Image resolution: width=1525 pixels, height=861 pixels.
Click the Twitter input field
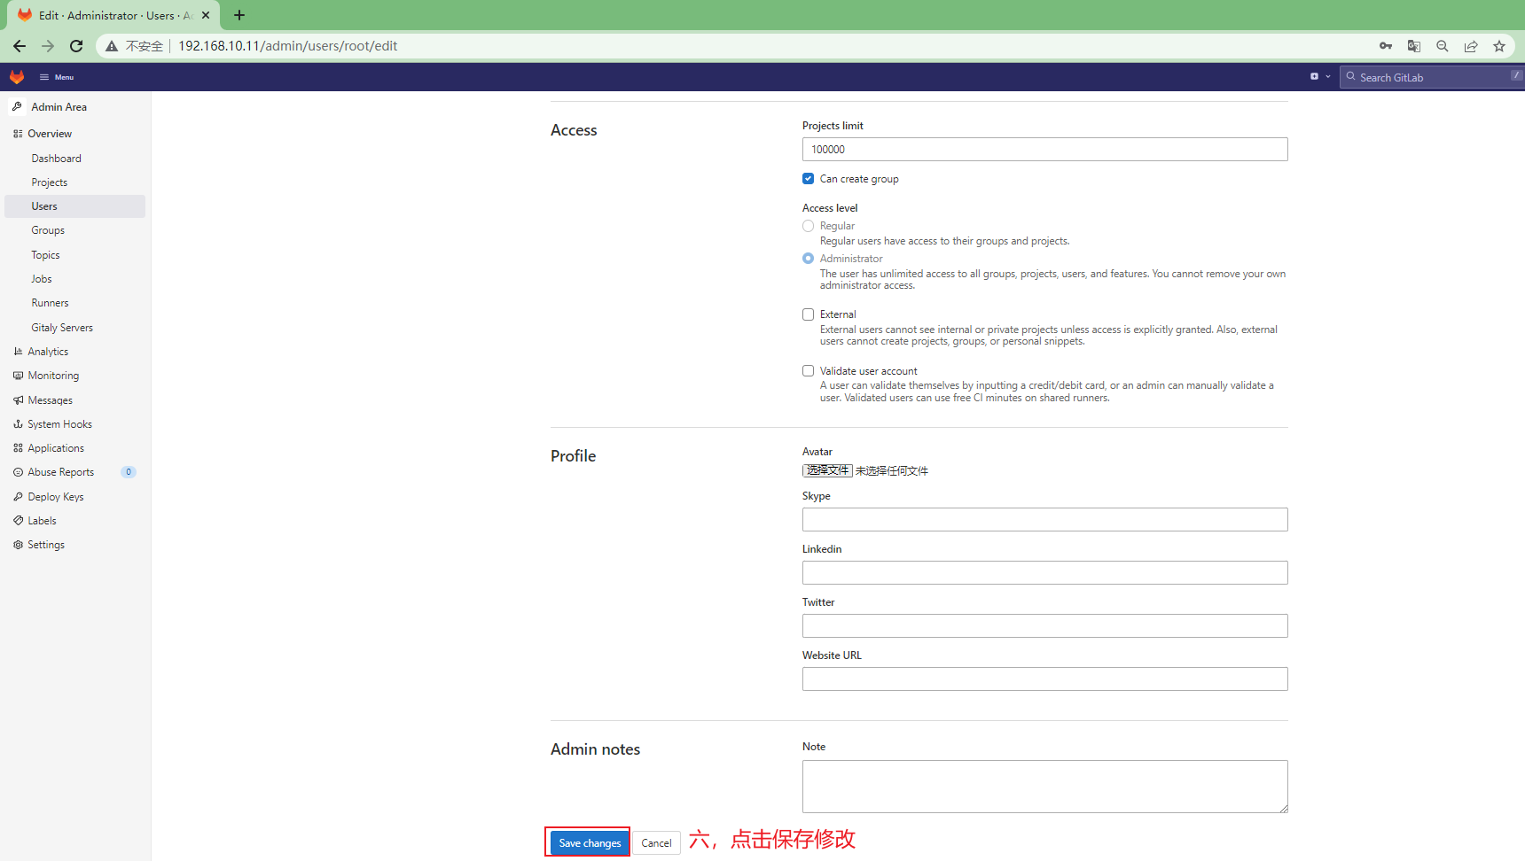(1044, 626)
